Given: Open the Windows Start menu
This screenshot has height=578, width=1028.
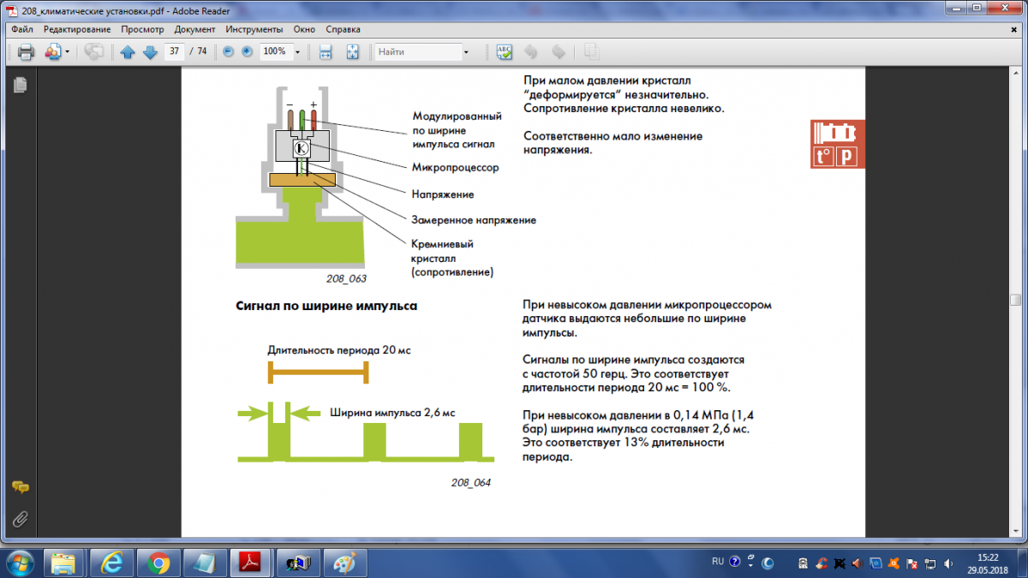Looking at the screenshot, I should click(x=19, y=563).
